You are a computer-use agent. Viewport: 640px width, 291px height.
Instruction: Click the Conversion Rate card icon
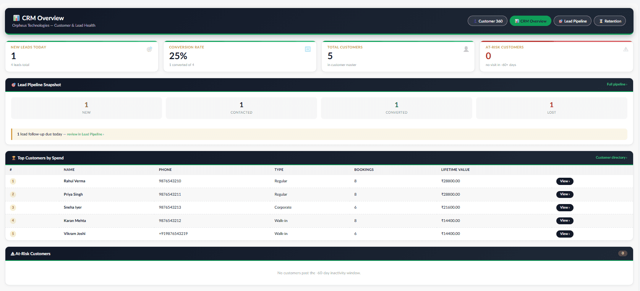pos(308,49)
